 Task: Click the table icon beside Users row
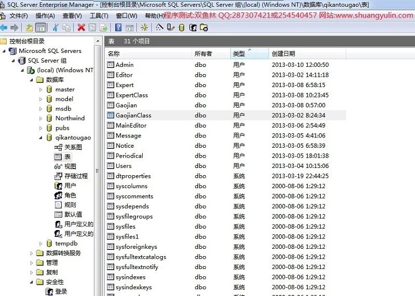coord(110,166)
